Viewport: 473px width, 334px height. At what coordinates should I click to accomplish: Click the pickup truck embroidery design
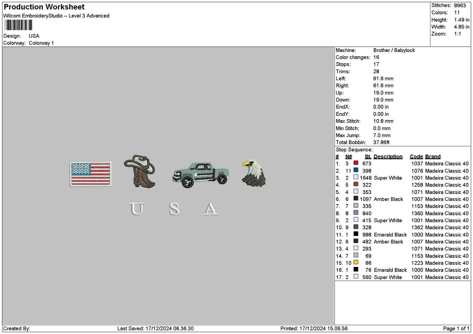point(200,175)
